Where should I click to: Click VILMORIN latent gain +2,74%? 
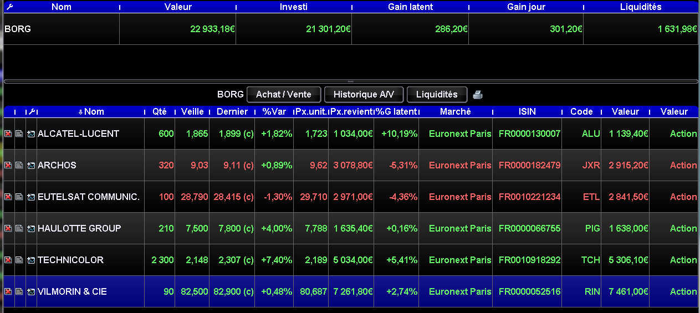(402, 292)
